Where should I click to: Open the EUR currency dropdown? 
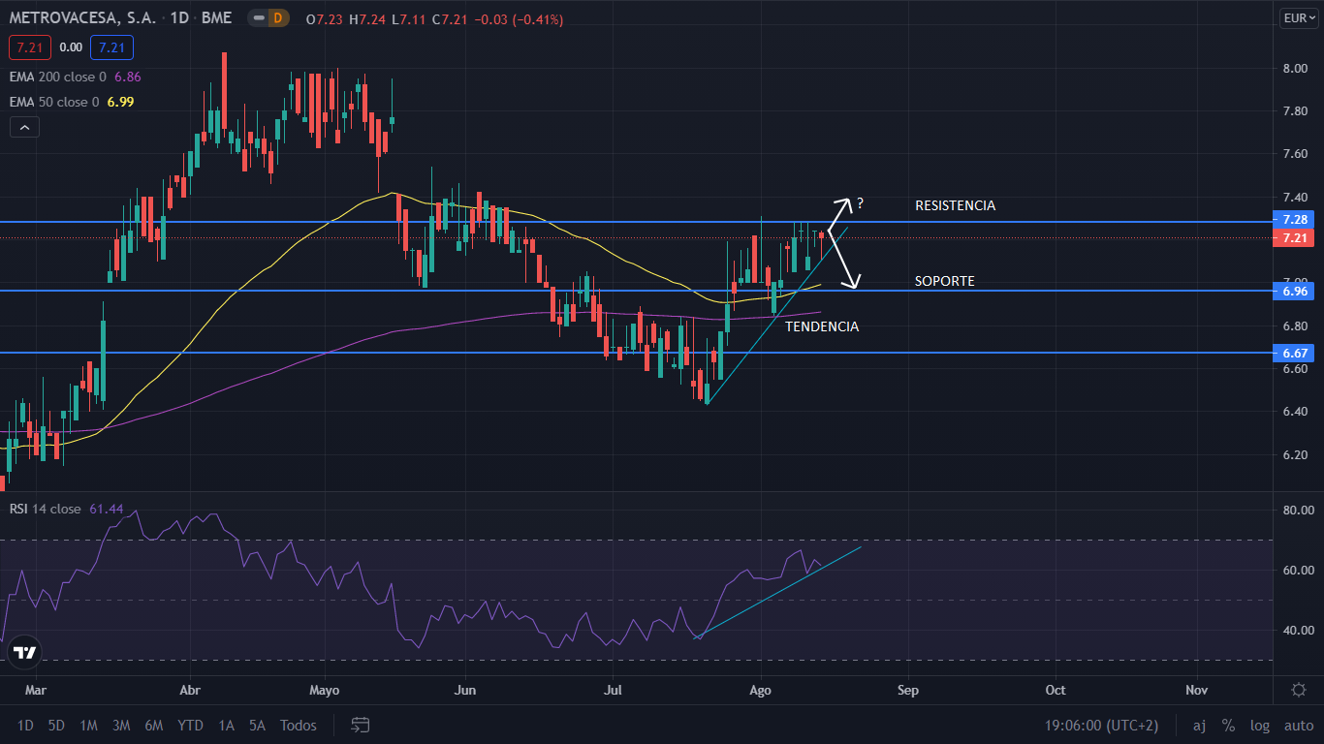click(1297, 17)
